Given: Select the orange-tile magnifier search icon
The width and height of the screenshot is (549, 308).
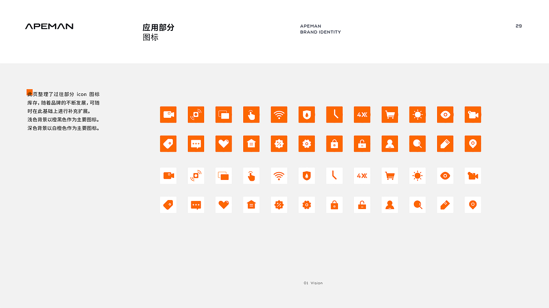Looking at the screenshot, I should click(x=417, y=144).
